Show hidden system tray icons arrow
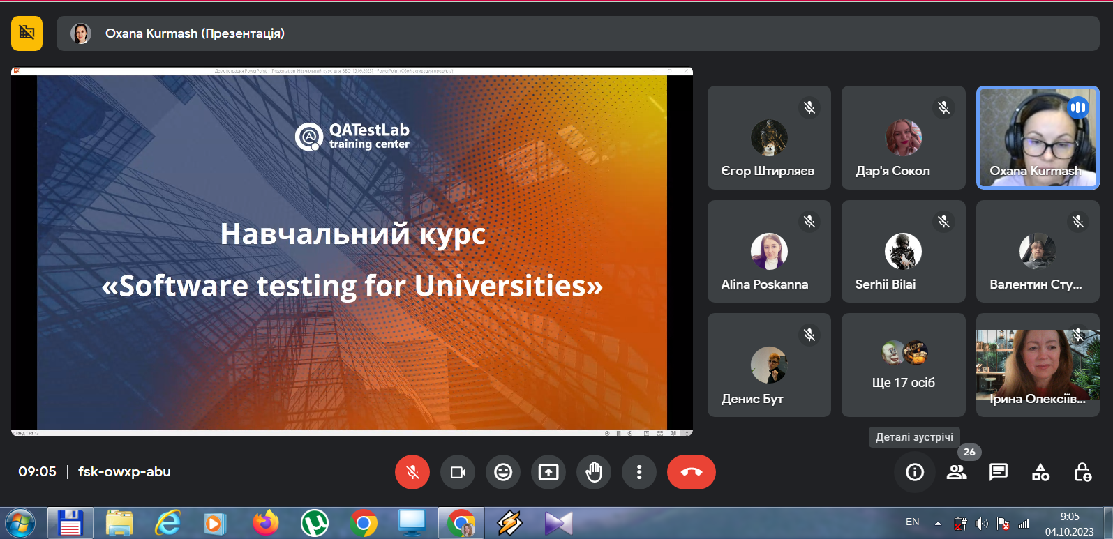The height and width of the screenshot is (539, 1113). (x=938, y=523)
